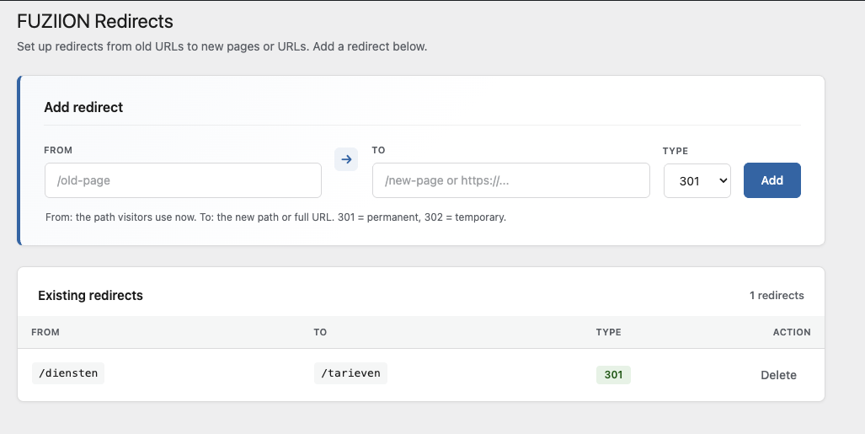Click the blue Add button
Screen dimensions: 865x434
point(772,180)
